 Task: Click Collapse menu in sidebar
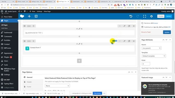tap(9, 88)
